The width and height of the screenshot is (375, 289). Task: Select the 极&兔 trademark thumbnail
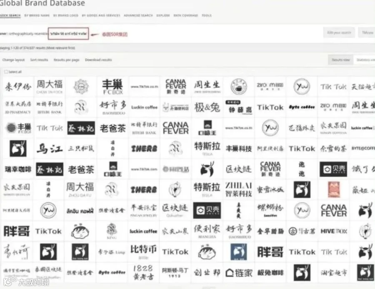207,107
